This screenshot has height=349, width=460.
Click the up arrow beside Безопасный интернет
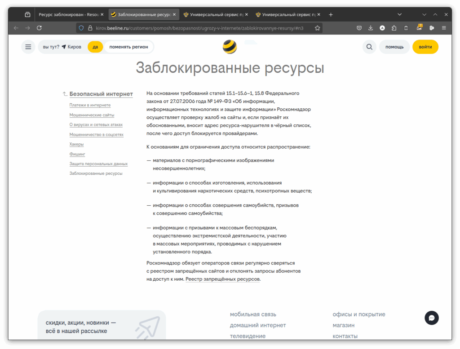click(x=65, y=94)
